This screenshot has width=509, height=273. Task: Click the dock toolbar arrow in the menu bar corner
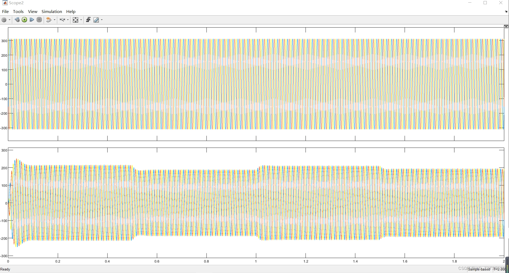pyautogui.click(x=506, y=11)
